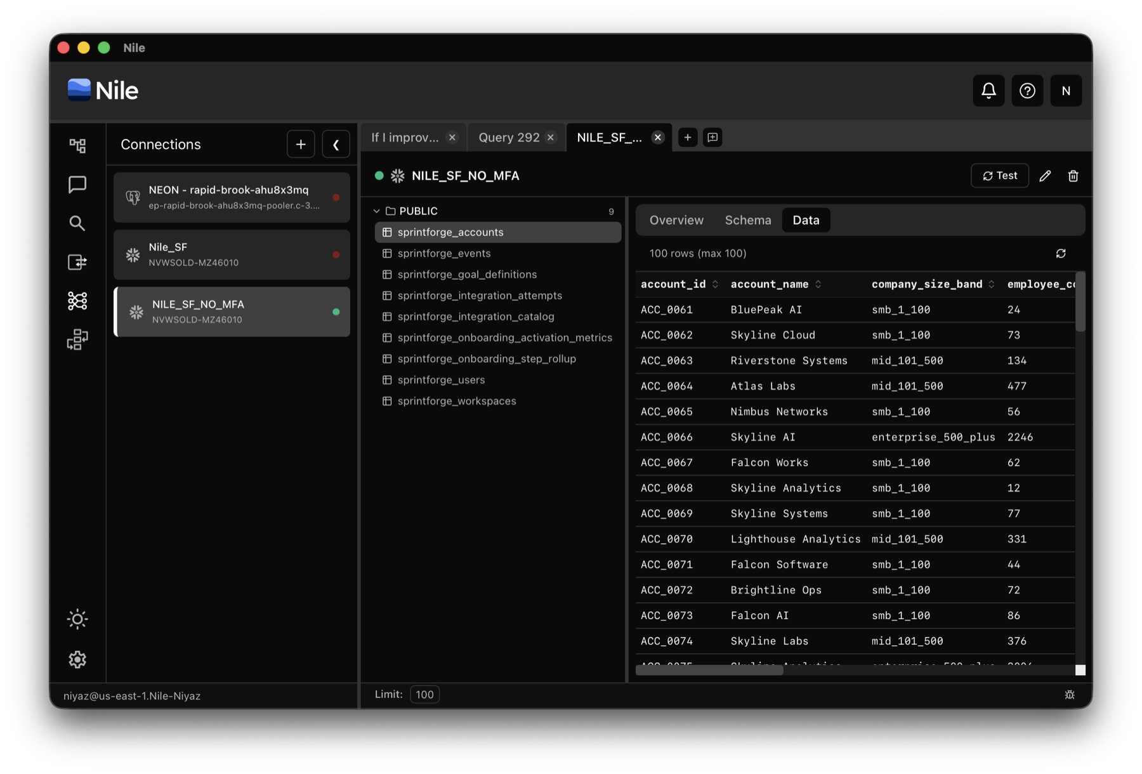The width and height of the screenshot is (1142, 774).
Task: Open the search sidebar icon
Action: pyautogui.click(x=77, y=223)
